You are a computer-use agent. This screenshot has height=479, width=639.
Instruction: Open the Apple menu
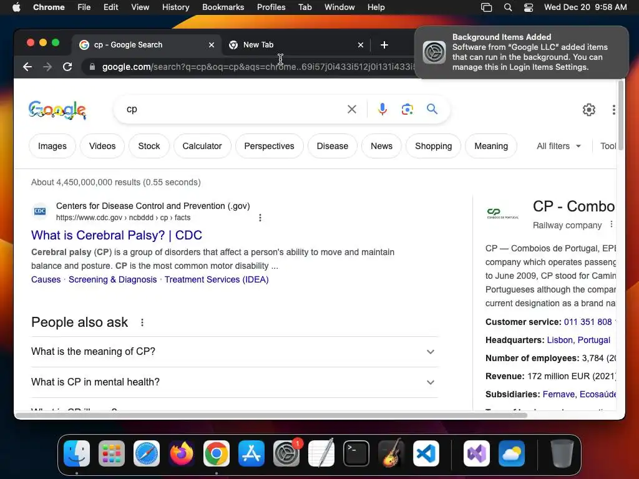pos(16,7)
